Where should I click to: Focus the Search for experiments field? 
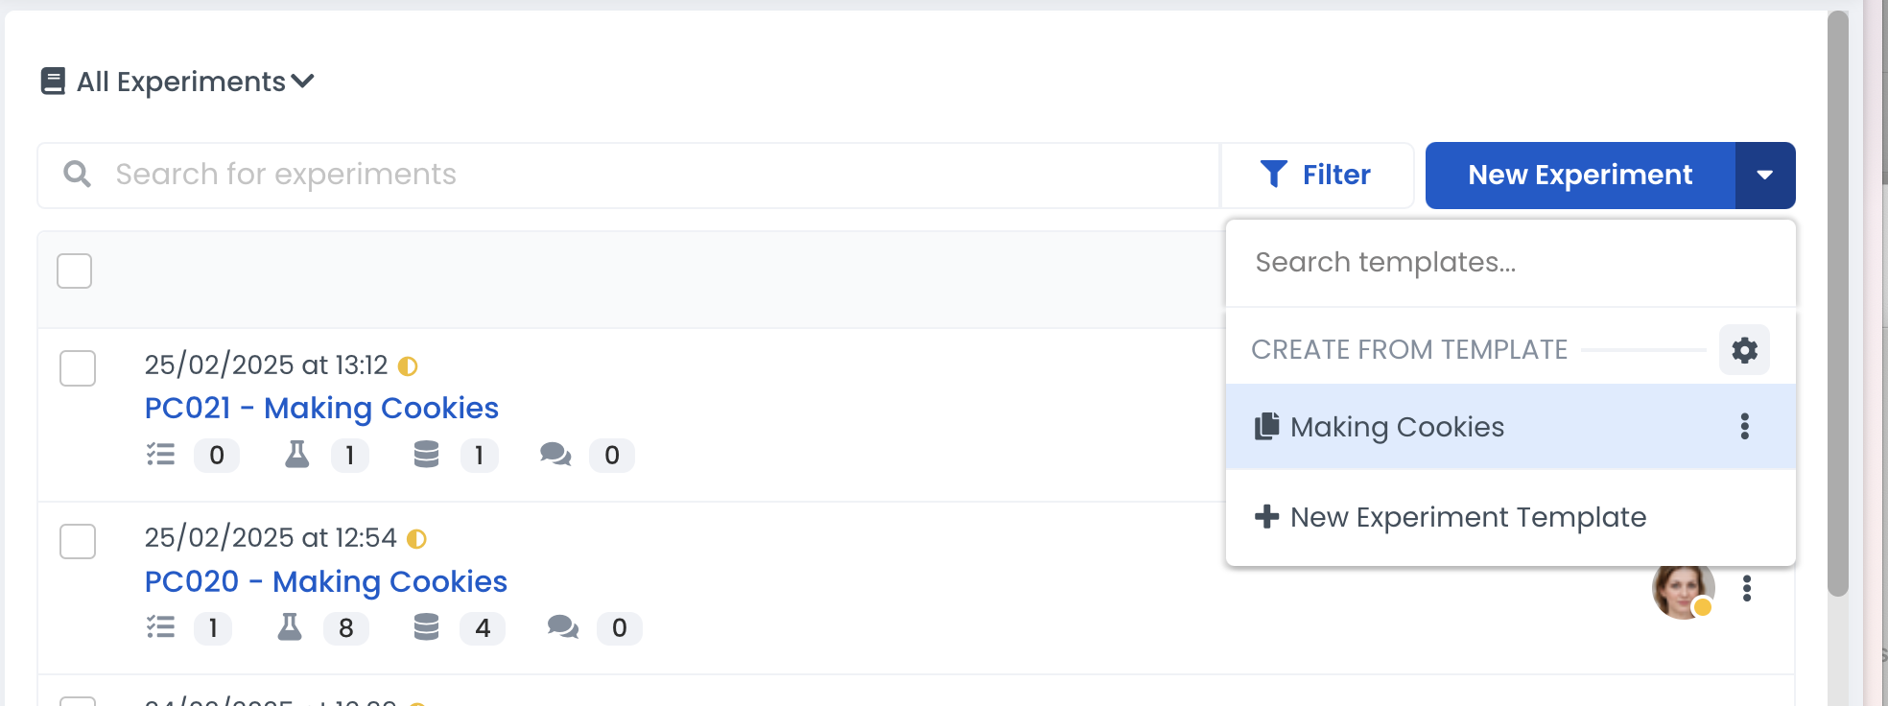(628, 176)
